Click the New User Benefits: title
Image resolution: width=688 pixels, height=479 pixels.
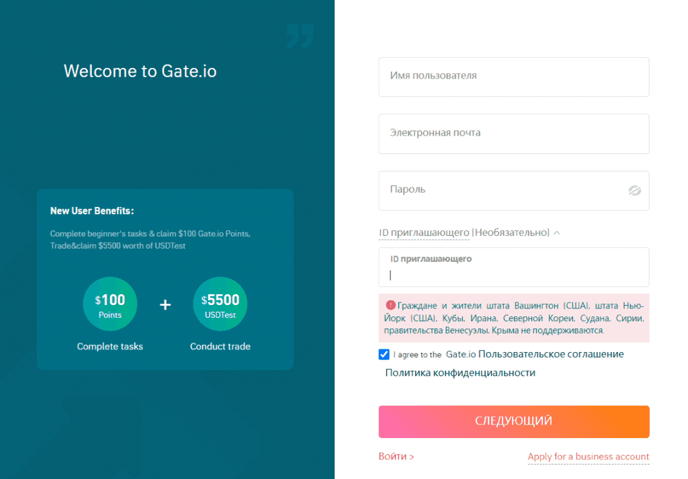click(92, 210)
